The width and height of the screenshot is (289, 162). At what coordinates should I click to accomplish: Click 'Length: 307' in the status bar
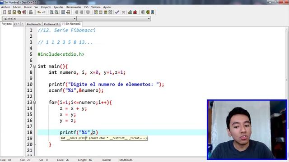(85, 160)
